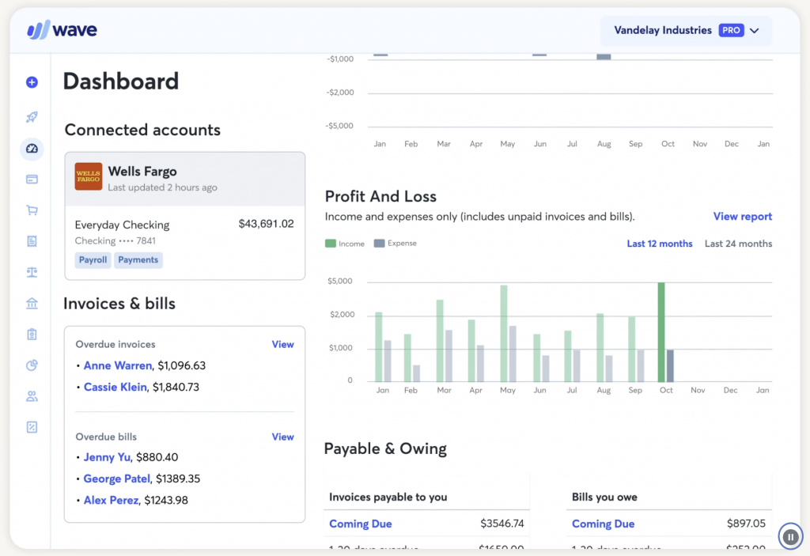Switch chart to Last 12 months
810x556 pixels.
[x=659, y=244]
